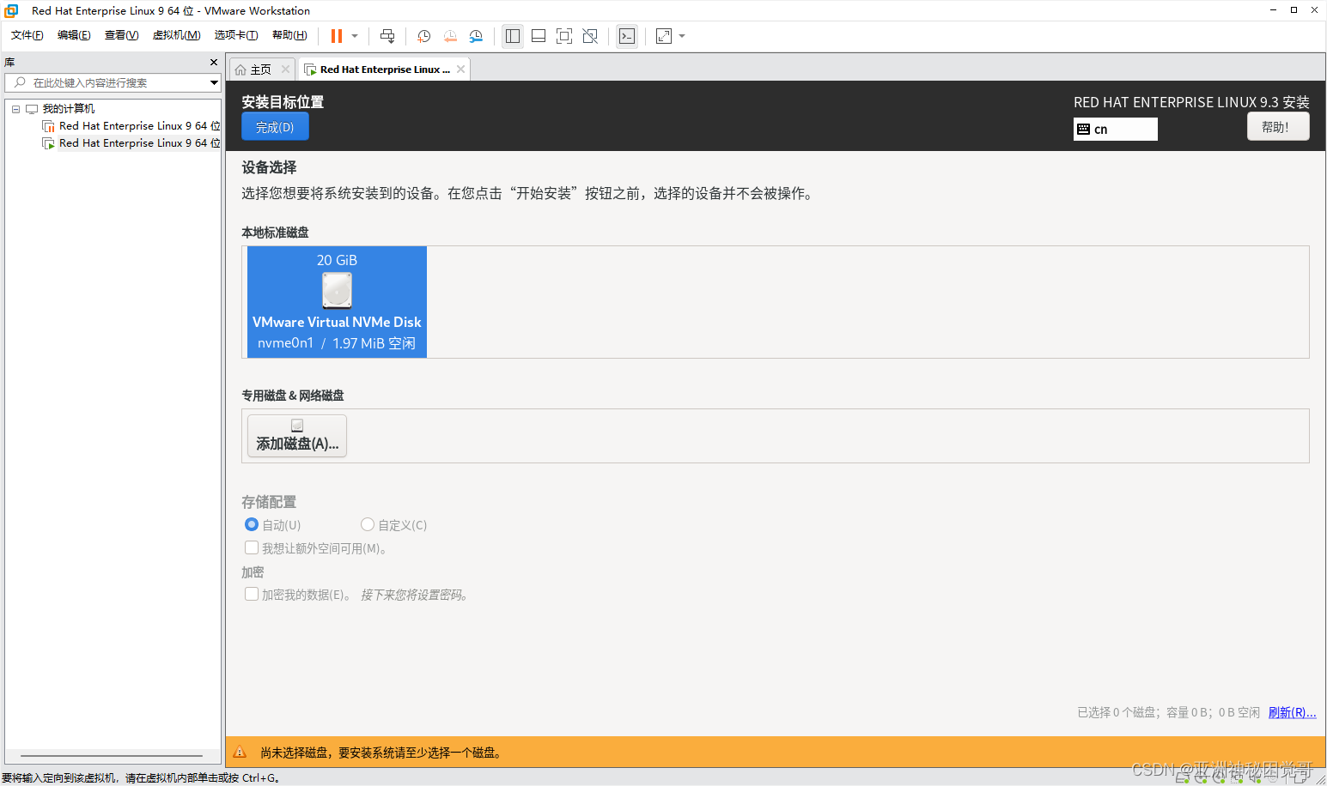Open the 查看(V) menu
This screenshot has height=786, width=1327.
tap(121, 35)
